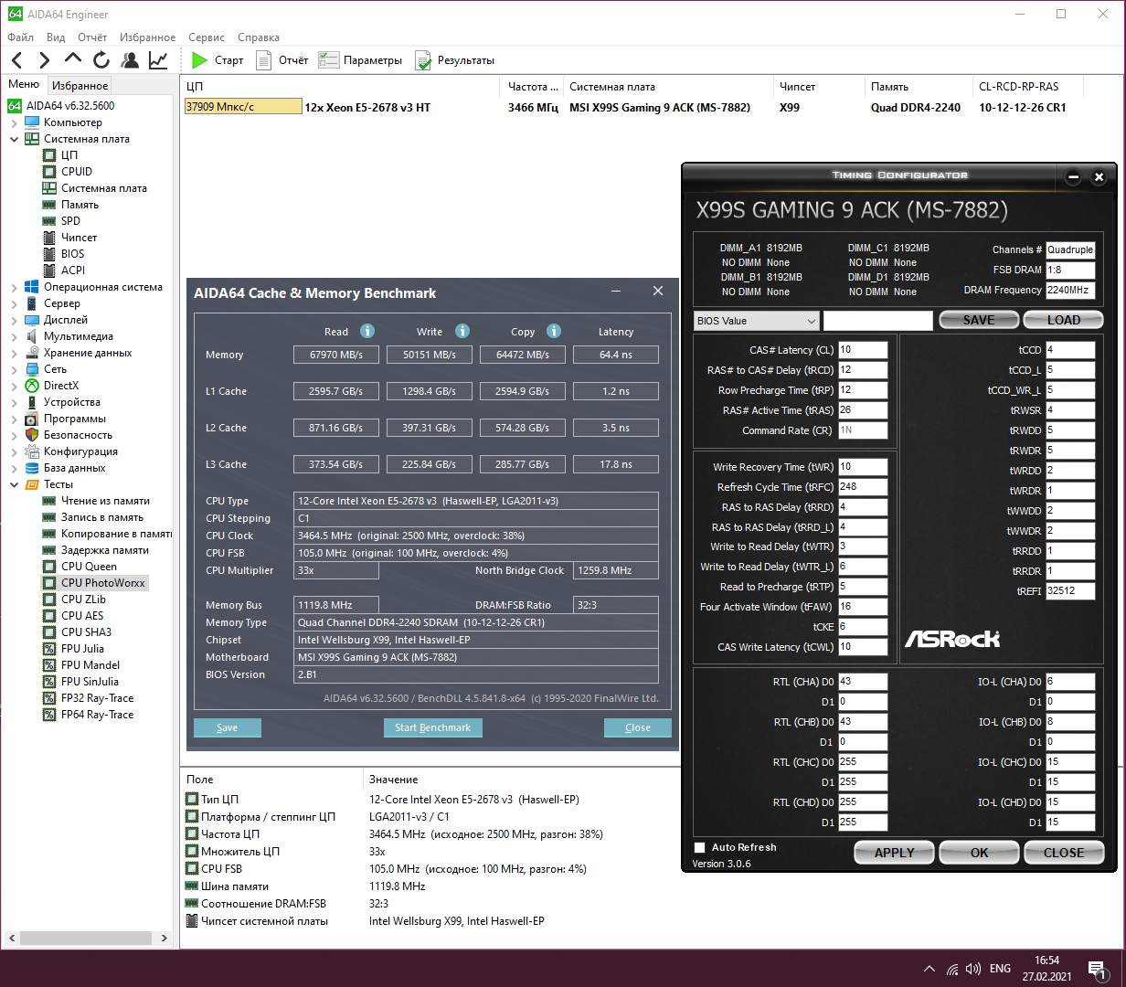
Task: Expand the DirectX tree node
Action: pyautogui.click(x=14, y=386)
